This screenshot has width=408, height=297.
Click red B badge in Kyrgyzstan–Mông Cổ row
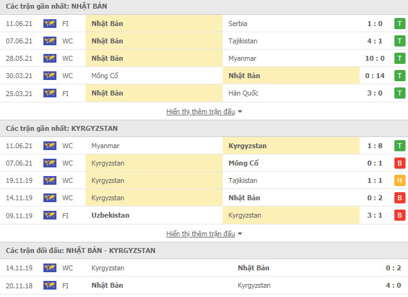(400, 163)
